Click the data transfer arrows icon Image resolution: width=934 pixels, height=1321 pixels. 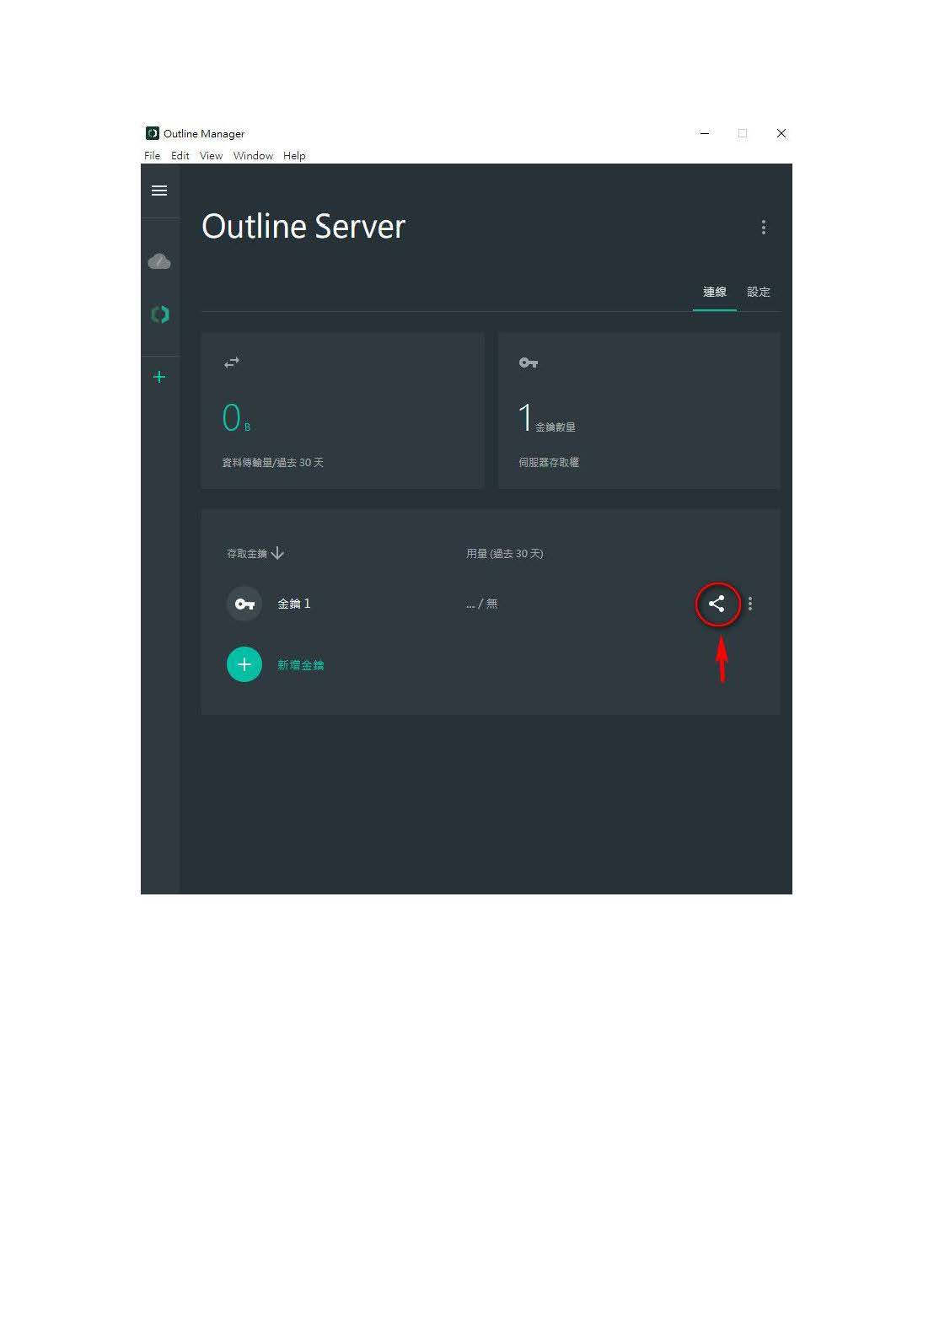click(232, 362)
